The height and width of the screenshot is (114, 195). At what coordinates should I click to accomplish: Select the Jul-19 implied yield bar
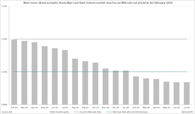click(65, 77)
